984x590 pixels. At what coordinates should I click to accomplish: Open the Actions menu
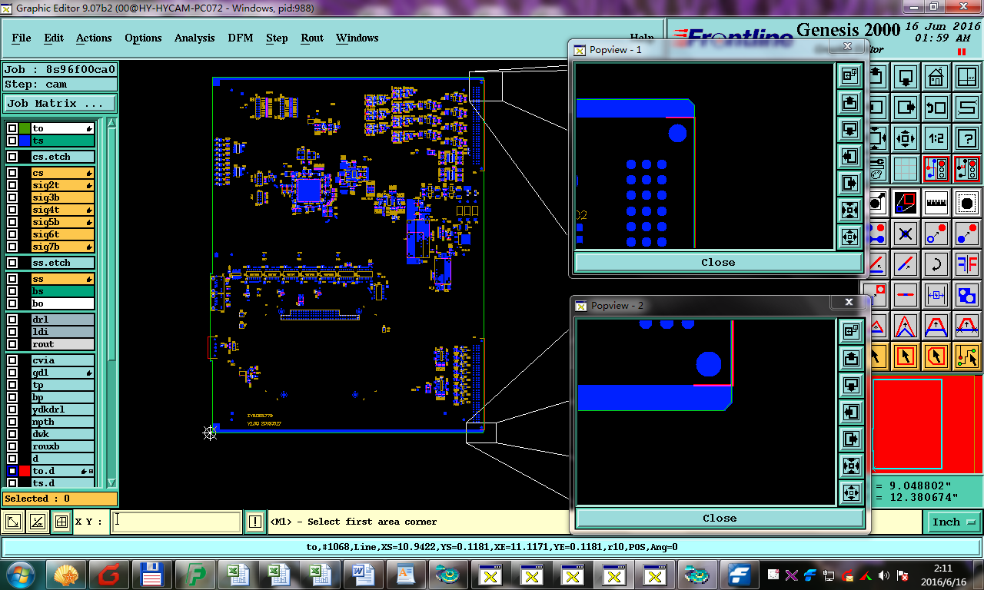[94, 38]
